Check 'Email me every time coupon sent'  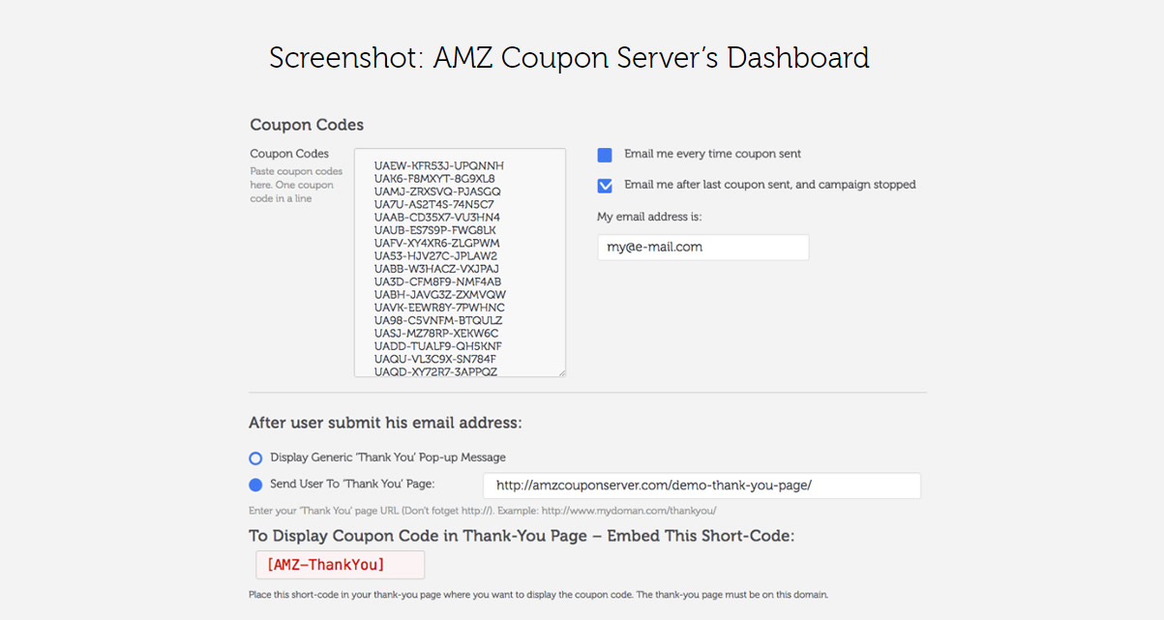pyautogui.click(x=605, y=155)
